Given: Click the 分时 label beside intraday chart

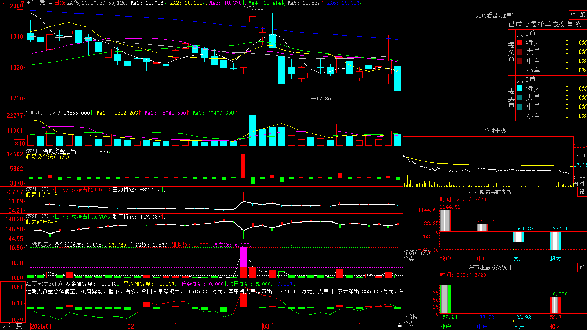Looking at the screenshot, I should 579,184.
